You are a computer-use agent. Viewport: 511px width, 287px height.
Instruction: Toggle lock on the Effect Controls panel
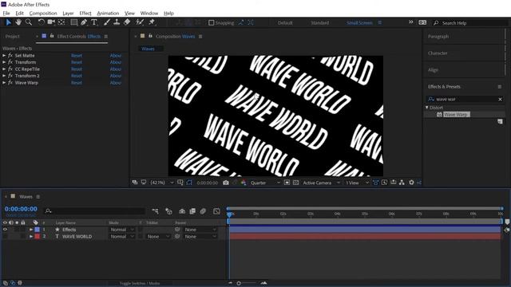52,36
